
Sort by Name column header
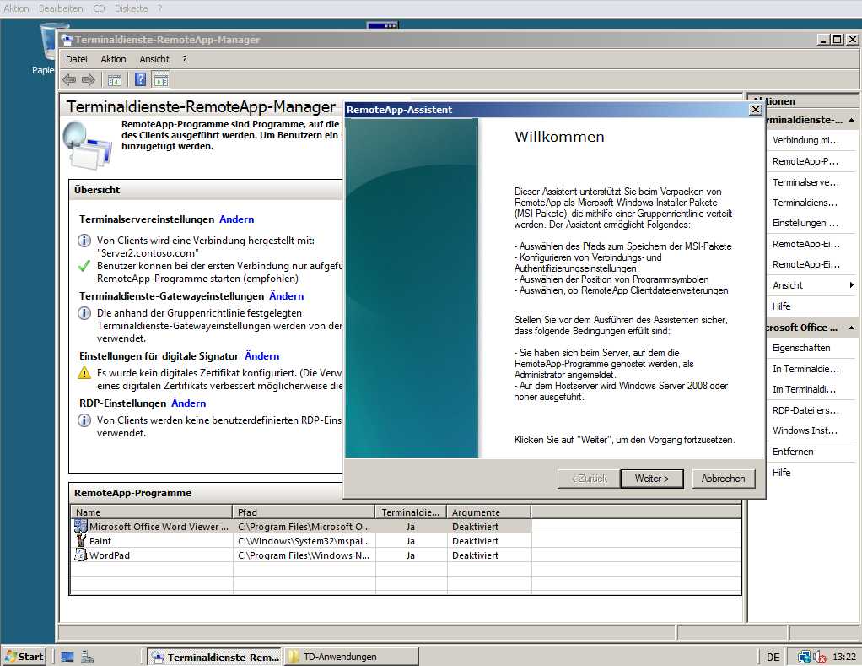click(151, 512)
